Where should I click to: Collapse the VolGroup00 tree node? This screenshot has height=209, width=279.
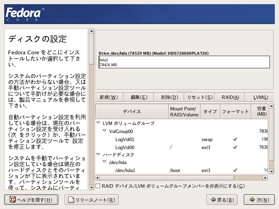pyautogui.click(x=104, y=131)
